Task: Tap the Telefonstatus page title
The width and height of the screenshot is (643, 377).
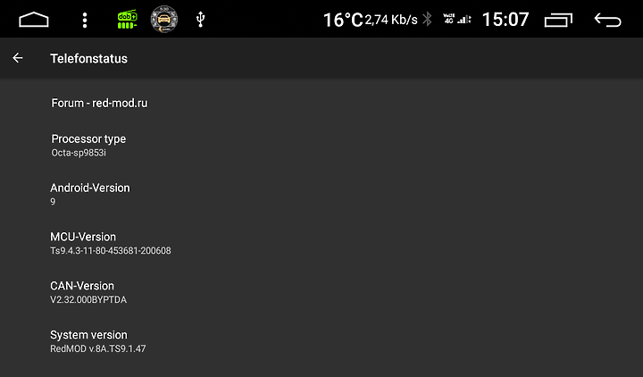Action: (x=89, y=58)
